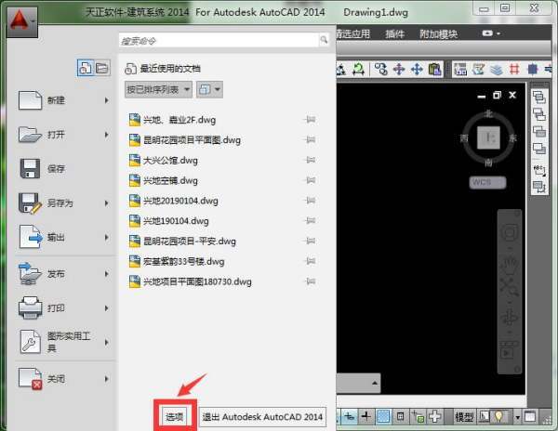Screen dimensions: 558x431
Task: Expand the 输出 submenu arrow
Action: 106,237
